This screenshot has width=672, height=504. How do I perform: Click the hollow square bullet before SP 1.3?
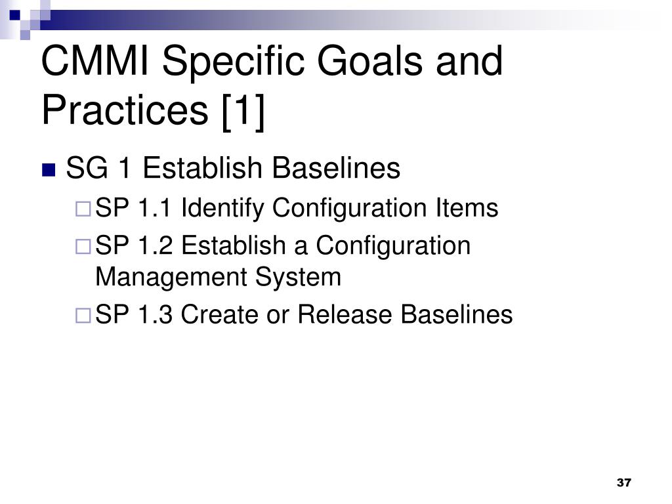coord(83,316)
